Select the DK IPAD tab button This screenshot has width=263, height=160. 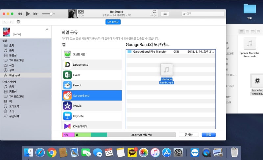click(113, 22)
